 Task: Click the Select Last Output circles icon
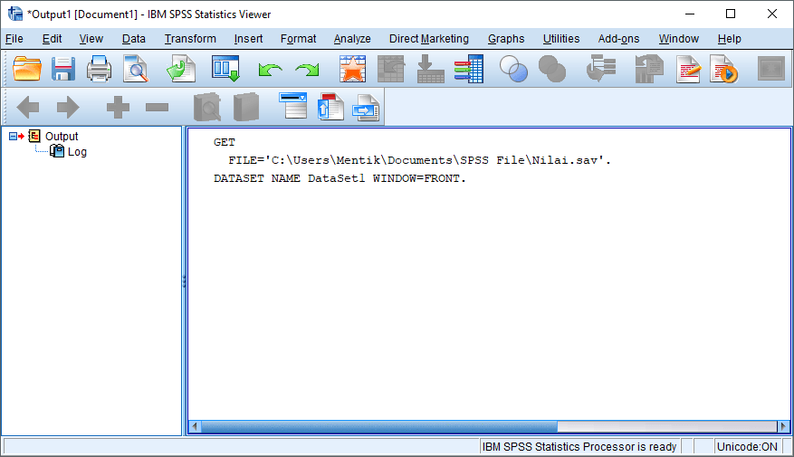pos(513,69)
